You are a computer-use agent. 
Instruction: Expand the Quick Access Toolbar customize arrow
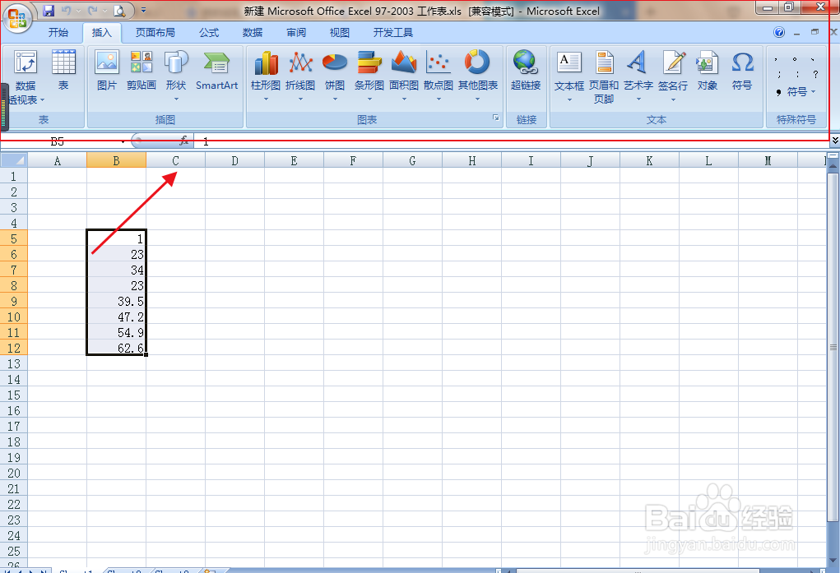point(143,10)
